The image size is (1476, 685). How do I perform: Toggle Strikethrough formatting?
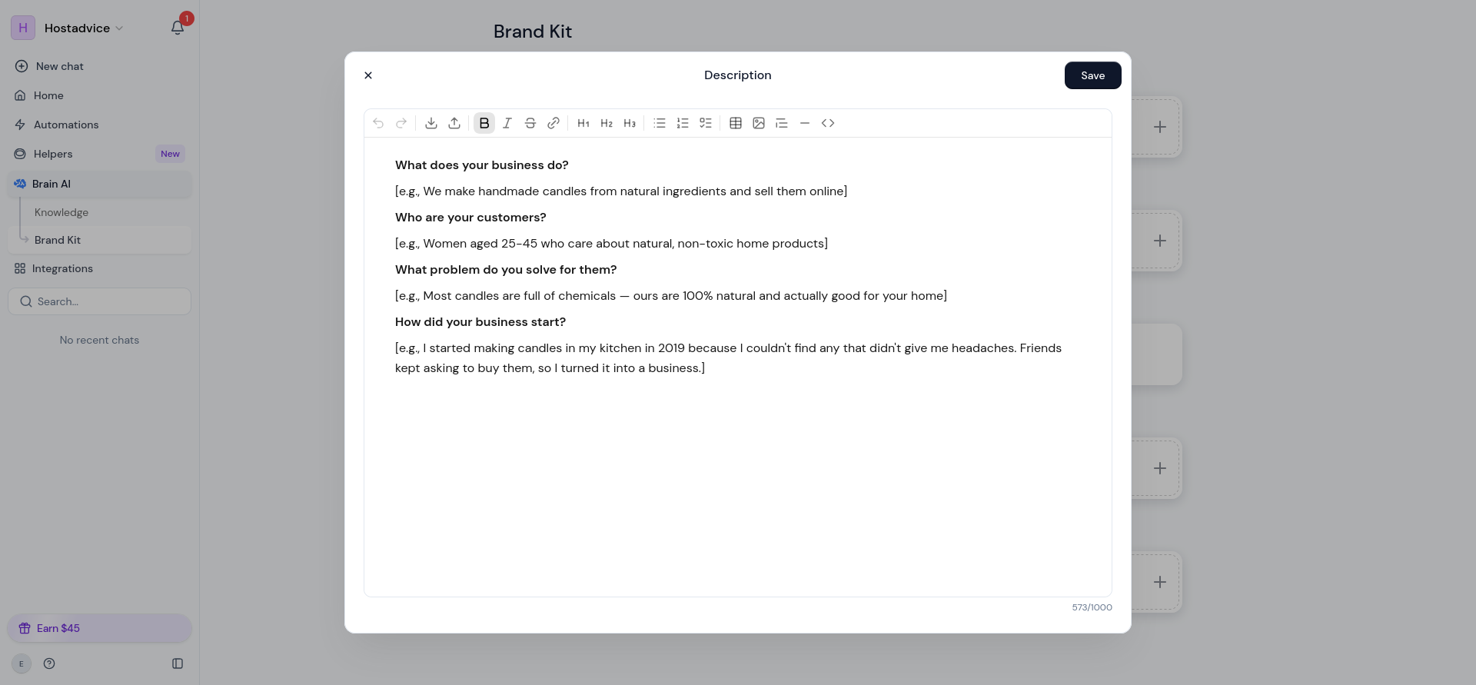click(530, 123)
